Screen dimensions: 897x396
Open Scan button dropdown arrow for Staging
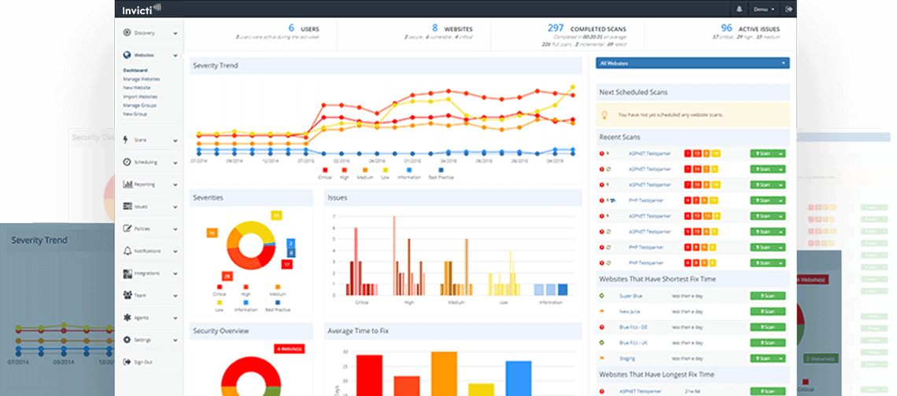[781, 358]
